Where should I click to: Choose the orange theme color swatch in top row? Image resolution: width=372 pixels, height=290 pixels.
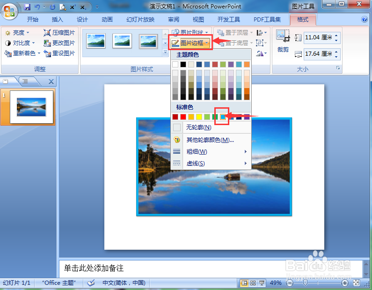click(x=247, y=64)
